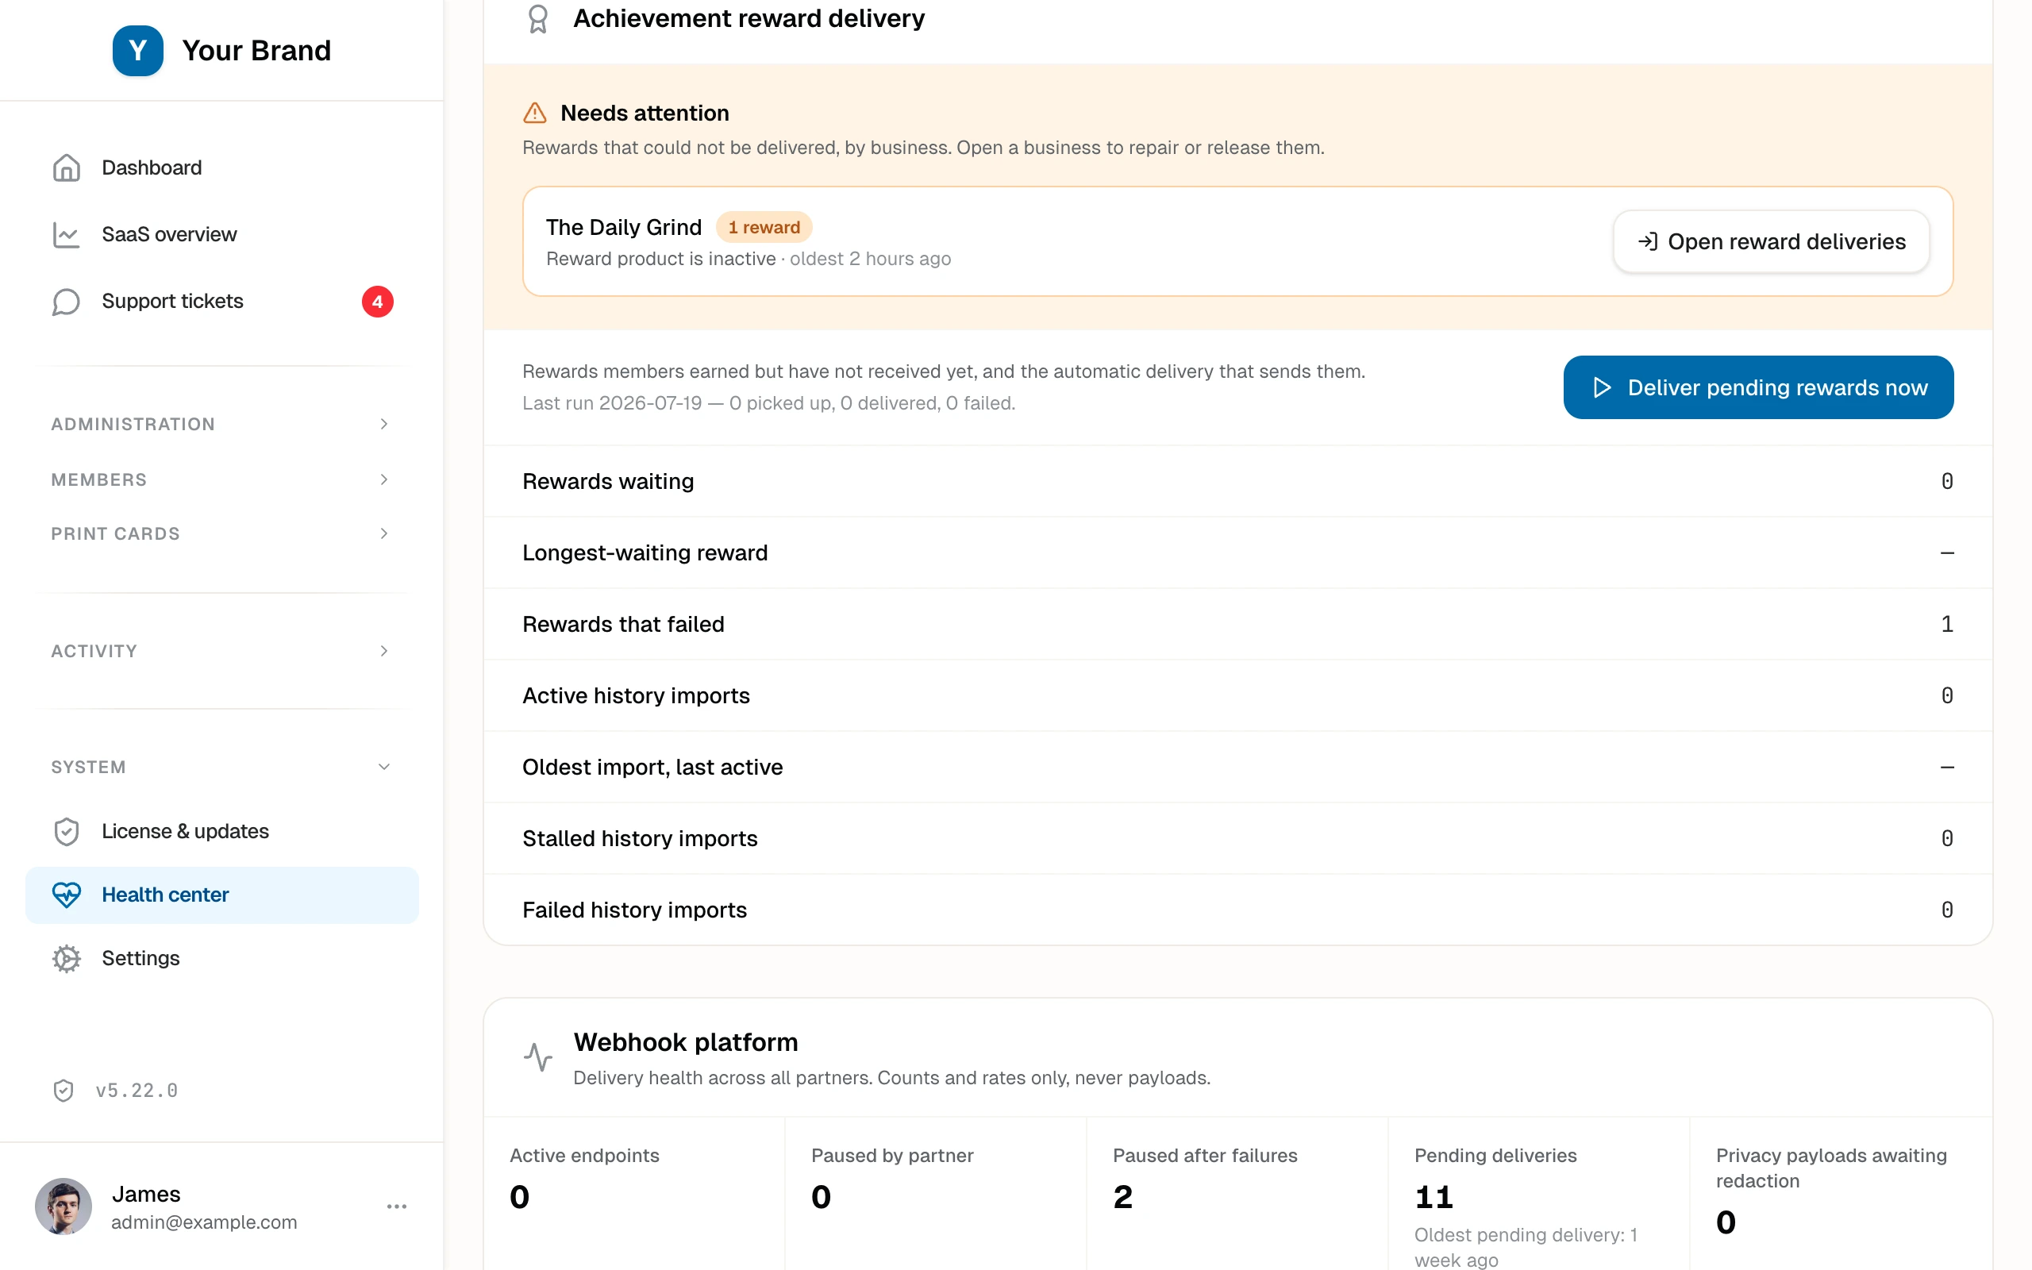Click the 1 reward badge
2032x1270 pixels.
click(764, 228)
